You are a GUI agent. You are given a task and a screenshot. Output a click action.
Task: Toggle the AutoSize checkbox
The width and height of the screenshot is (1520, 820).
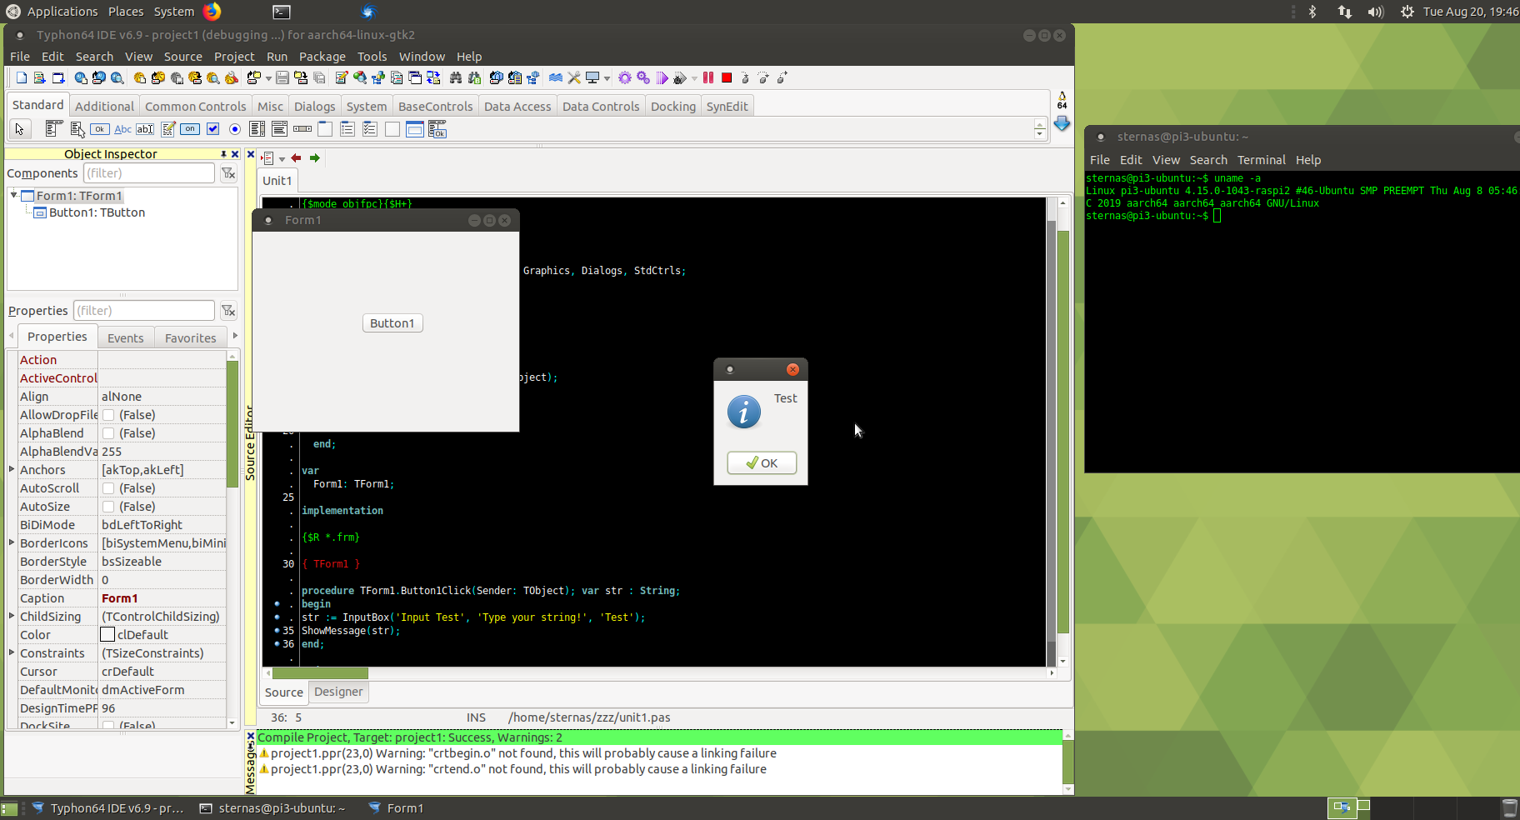[108, 507]
